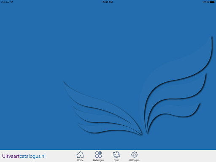The height and width of the screenshot is (162, 216).
Task: Click empty gray space in bottom toolbar
Action: 176,156
